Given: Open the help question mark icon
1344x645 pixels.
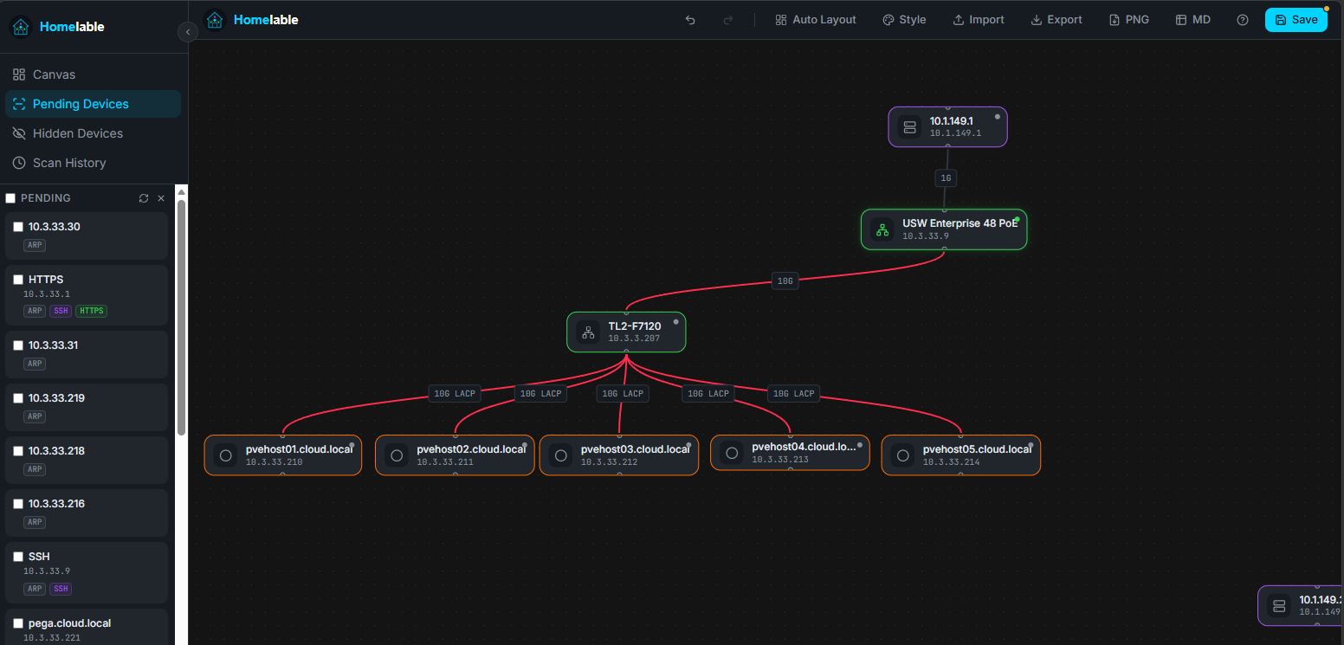Looking at the screenshot, I should tap(1243, 20).
